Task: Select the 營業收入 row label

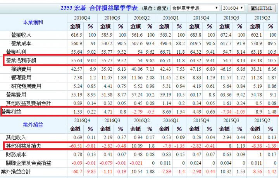Action: [21, 35]
